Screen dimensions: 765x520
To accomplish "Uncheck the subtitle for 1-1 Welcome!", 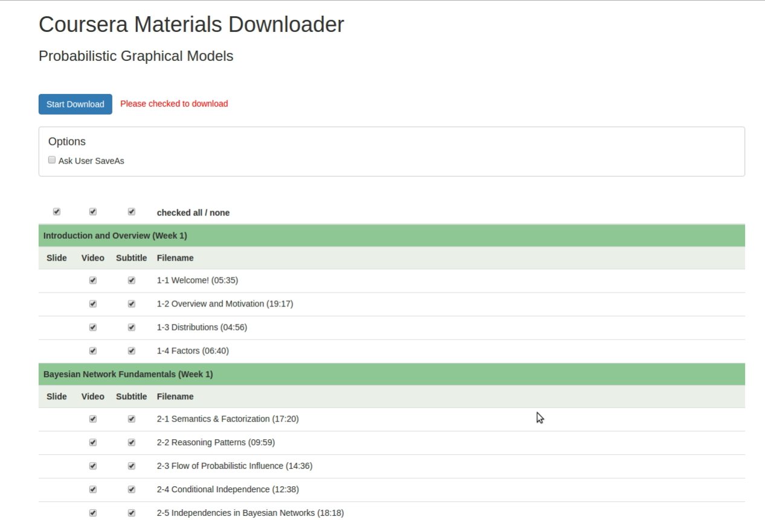I will tap(131, 280).
